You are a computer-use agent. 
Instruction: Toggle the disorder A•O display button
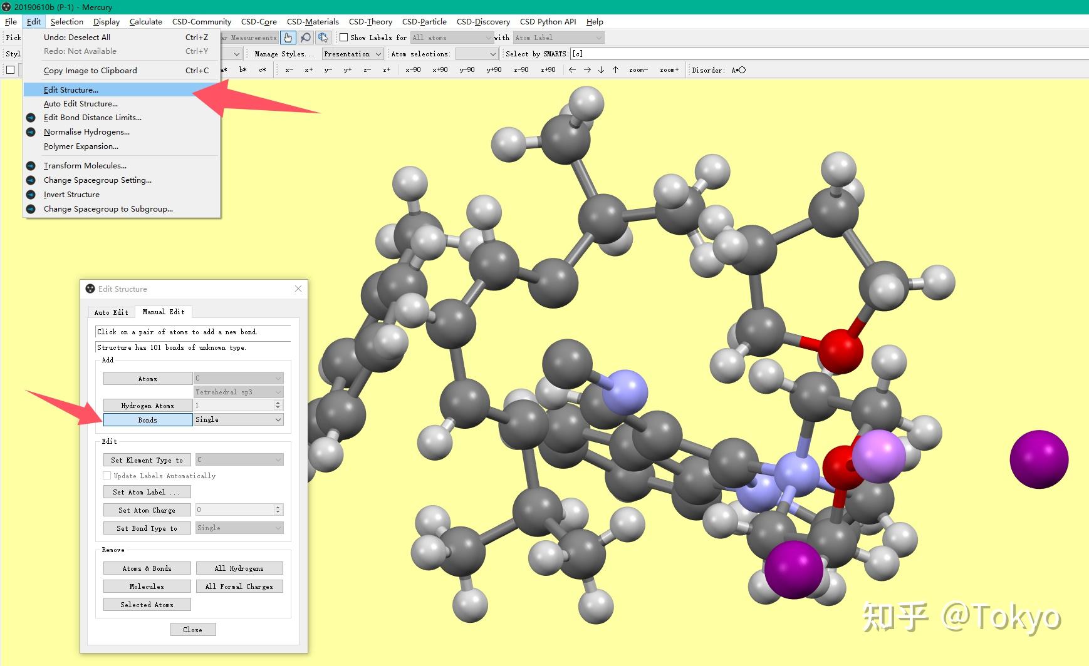click(739, 70)
